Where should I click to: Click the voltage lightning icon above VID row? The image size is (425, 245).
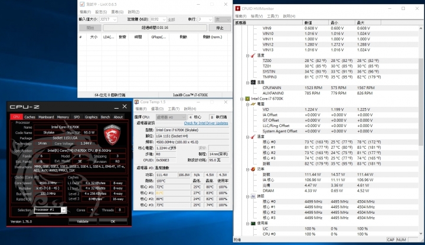(253, 104)
